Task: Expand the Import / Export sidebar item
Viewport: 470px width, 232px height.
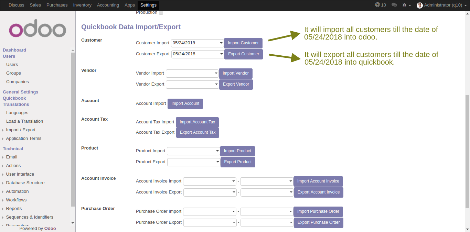Action: [21, 130]
